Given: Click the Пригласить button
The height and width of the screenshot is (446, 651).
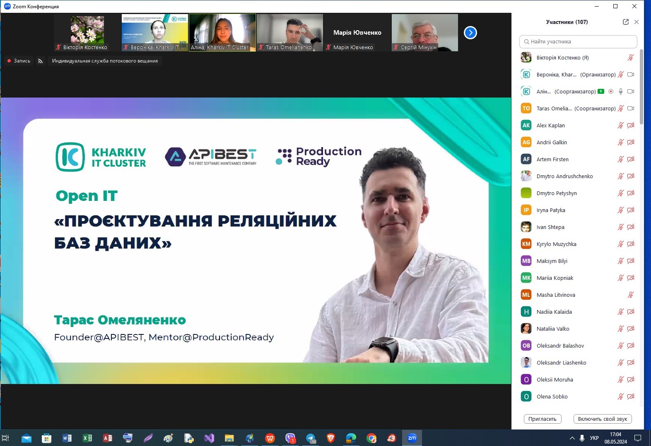Looking at the screenshot, I should point(542,419).
